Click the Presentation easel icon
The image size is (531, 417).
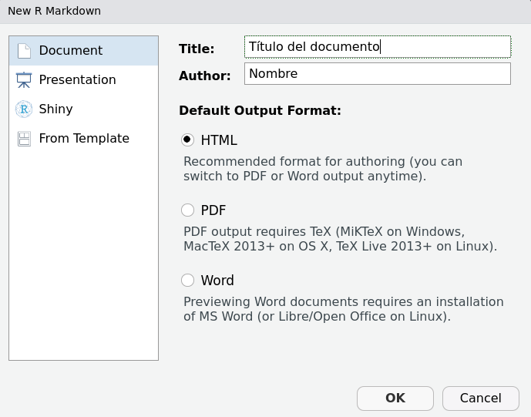click(24, 80)
